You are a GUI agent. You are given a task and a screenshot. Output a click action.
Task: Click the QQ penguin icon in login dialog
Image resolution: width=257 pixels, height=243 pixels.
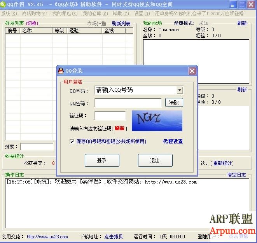click(61, 71)
